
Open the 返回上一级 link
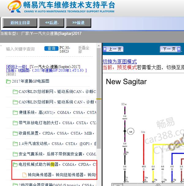tap(17, 67)
